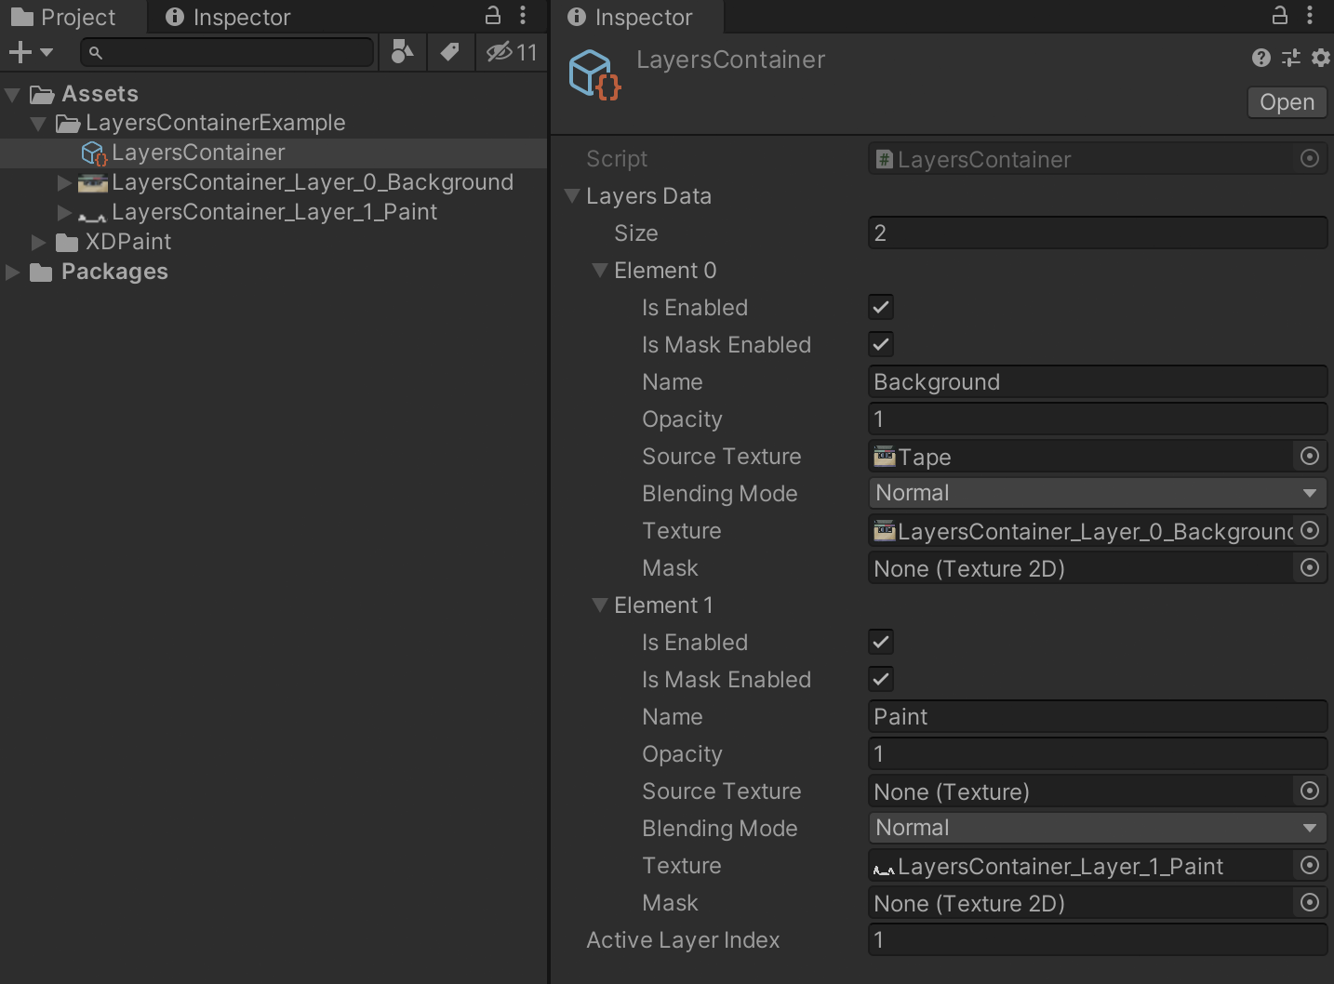Click Active Layer Index field
The height and width of the screenshot is (984, 1334).
[x=1098, y=939]
